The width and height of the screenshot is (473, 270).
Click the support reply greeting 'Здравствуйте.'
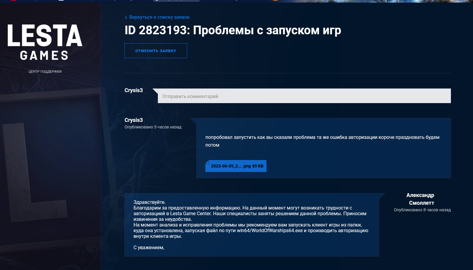coord(149,202)
